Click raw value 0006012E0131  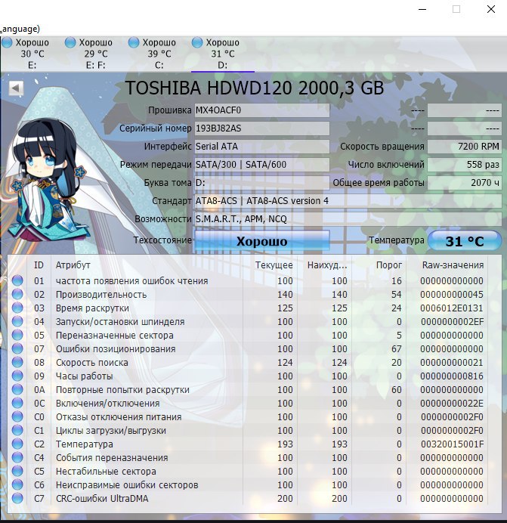point(452,308)
